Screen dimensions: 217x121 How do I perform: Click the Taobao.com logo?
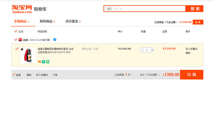22,9
